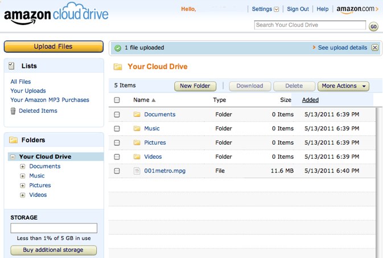
Task: Click the Pictures row folder icon
Action: (137, 142)
